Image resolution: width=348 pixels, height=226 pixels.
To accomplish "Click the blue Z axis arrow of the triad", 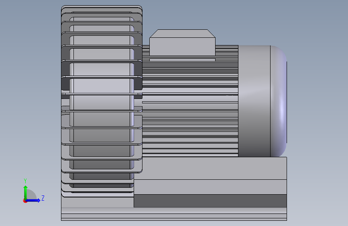I will click(33, 200).
